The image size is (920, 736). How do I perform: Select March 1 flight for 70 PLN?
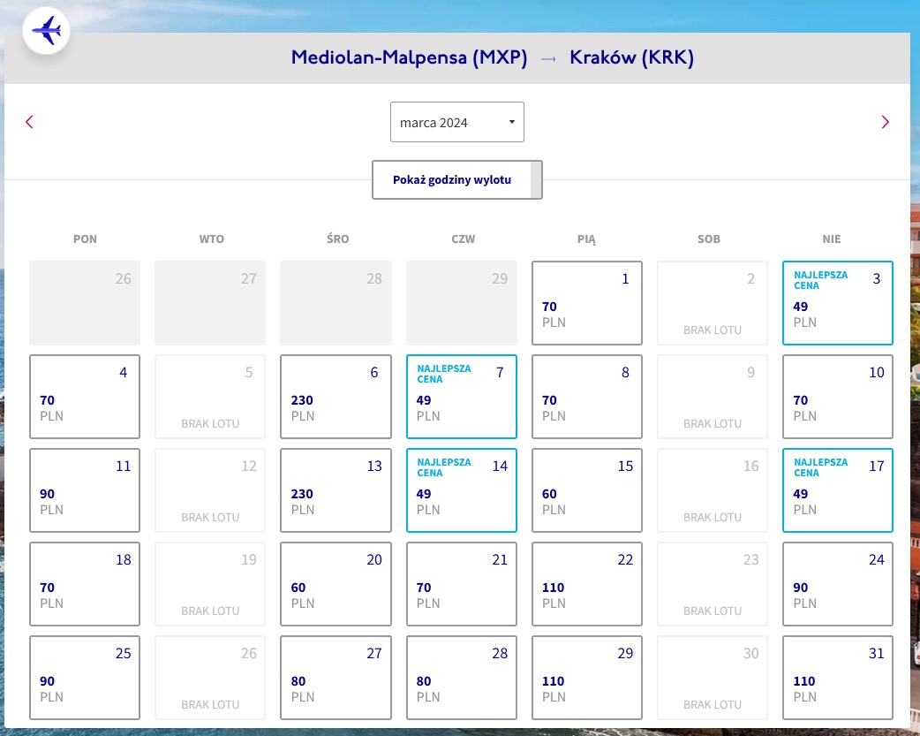point(587,303)
